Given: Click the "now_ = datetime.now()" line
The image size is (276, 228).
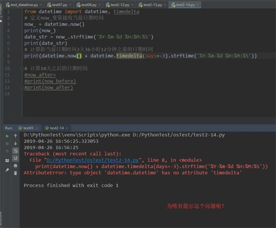Looking at the screenshot, I should 54,24.
